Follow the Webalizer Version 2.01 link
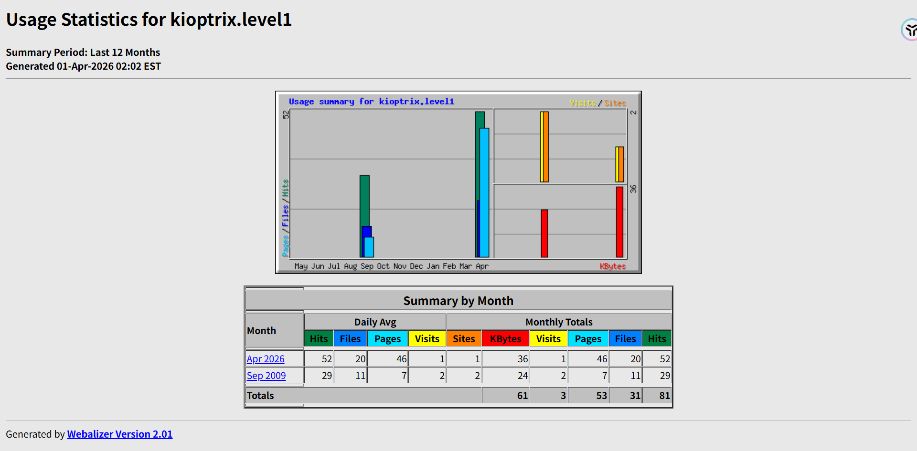This screenshot has height=451, width=917. pyautogui.click(x=119, y=434)
